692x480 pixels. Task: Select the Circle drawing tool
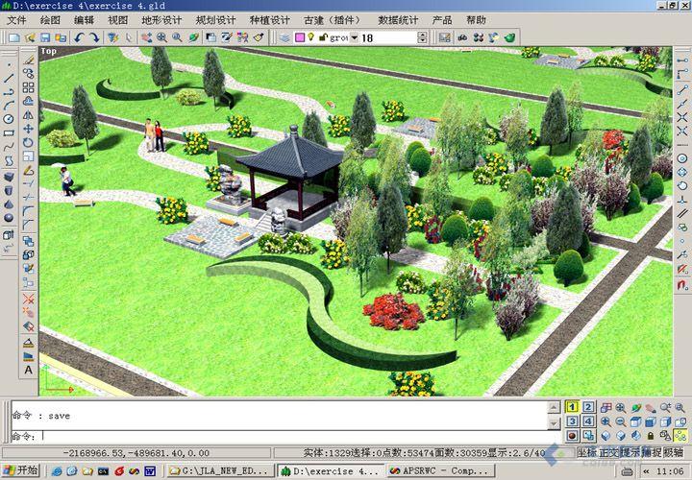[9, 119]
